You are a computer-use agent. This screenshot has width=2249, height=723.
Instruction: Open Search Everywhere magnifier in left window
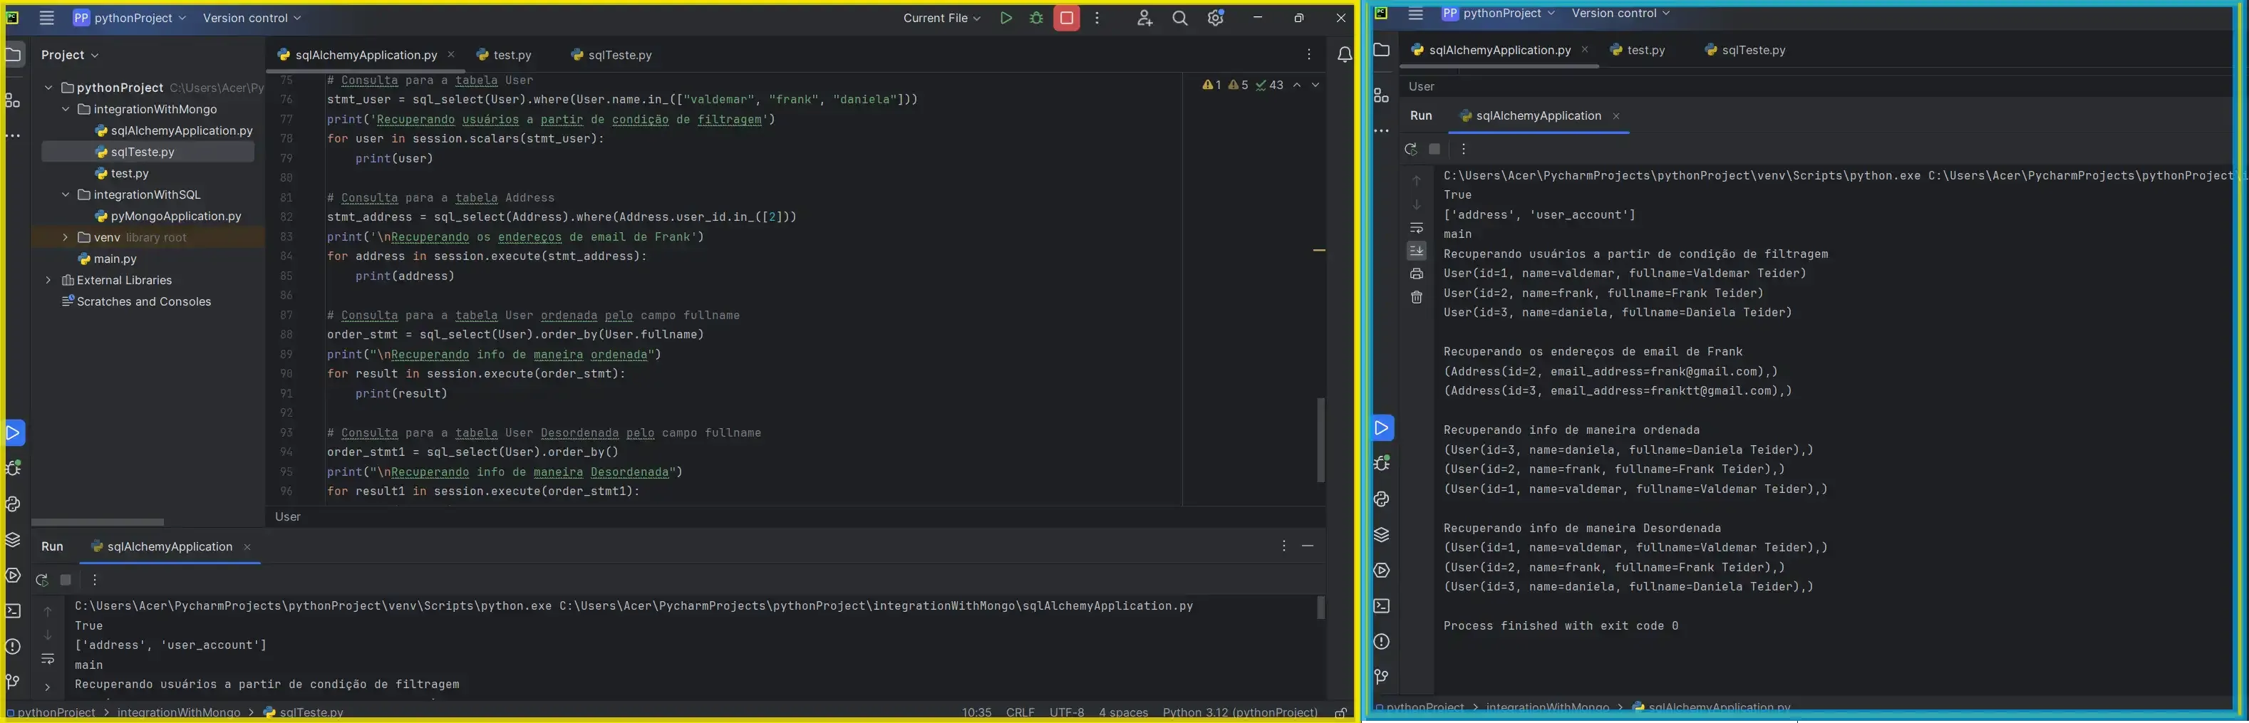point(1179,19)
